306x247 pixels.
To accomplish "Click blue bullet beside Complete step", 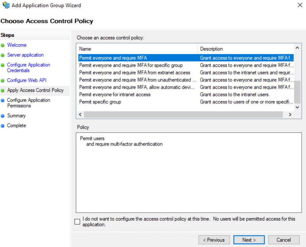I will 3,126.
